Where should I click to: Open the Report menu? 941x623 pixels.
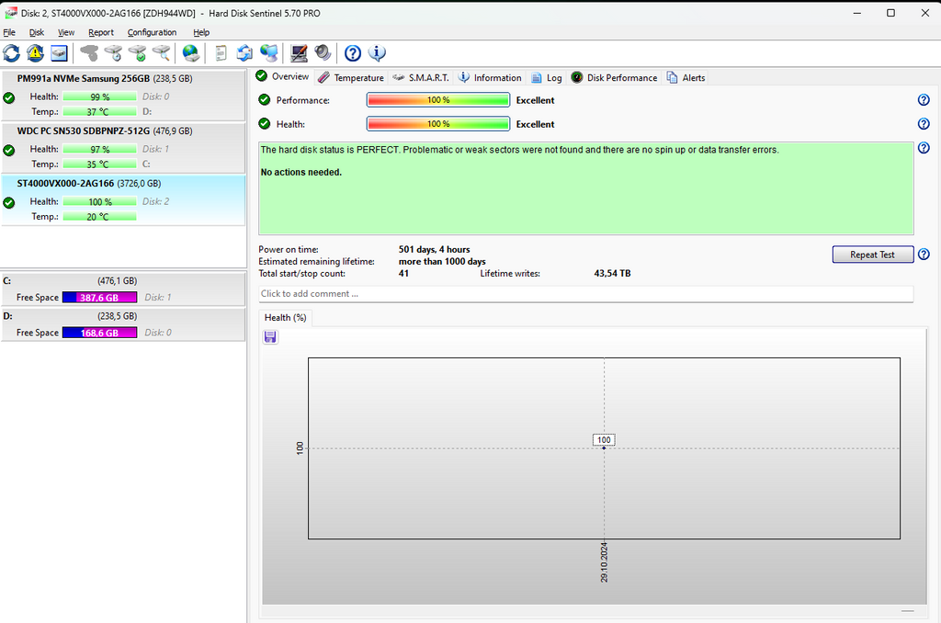pyautogui.click(x=101, y=32)
